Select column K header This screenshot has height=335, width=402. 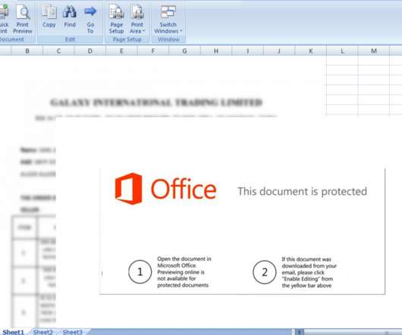point(311,51)
